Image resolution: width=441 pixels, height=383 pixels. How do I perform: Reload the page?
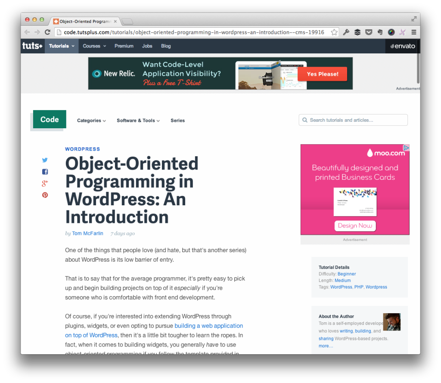[47, 32]
